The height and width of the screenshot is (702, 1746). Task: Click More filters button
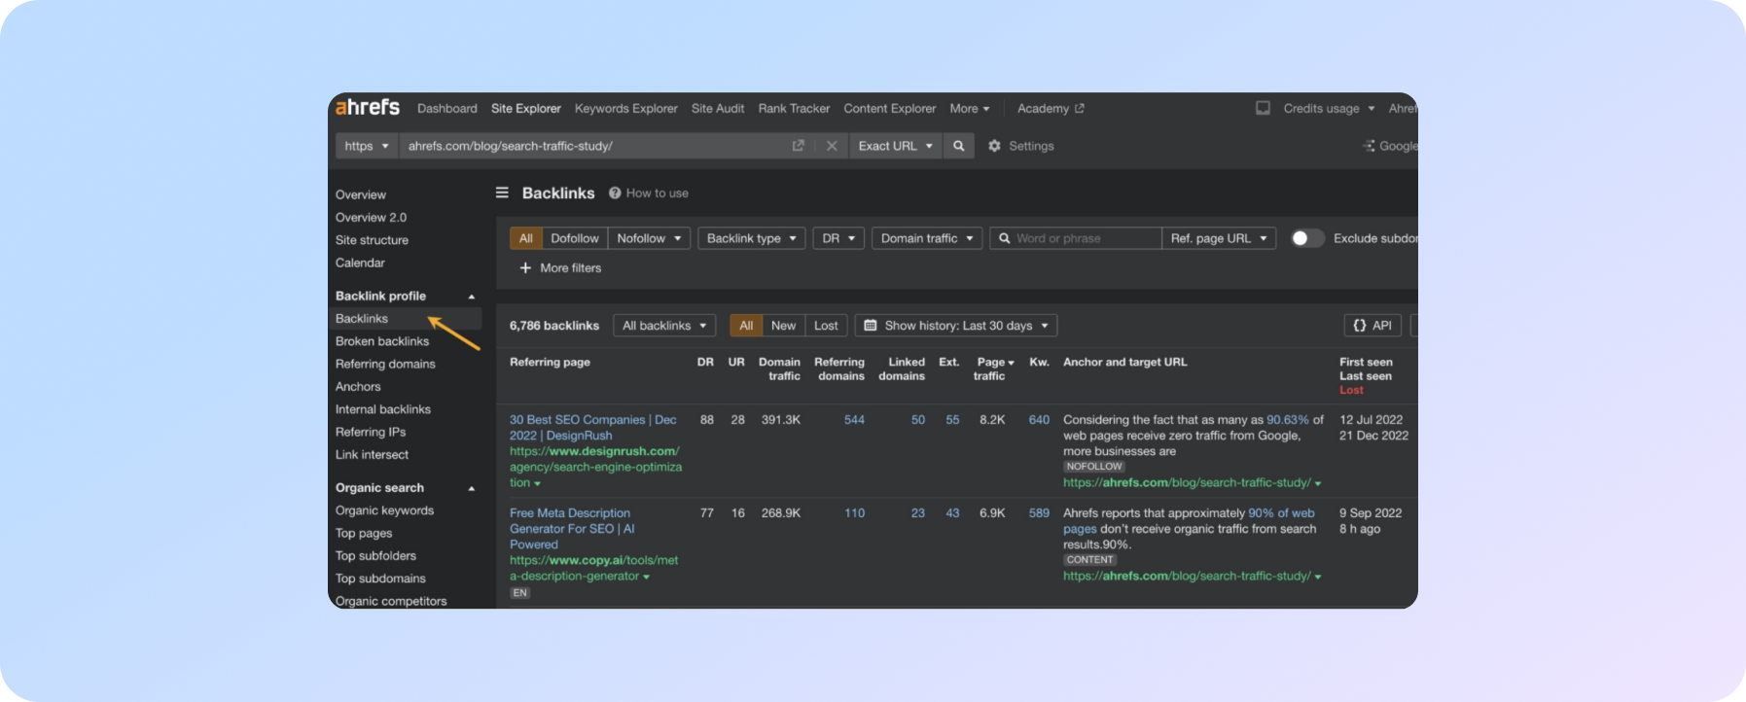(x=560, y=267)
